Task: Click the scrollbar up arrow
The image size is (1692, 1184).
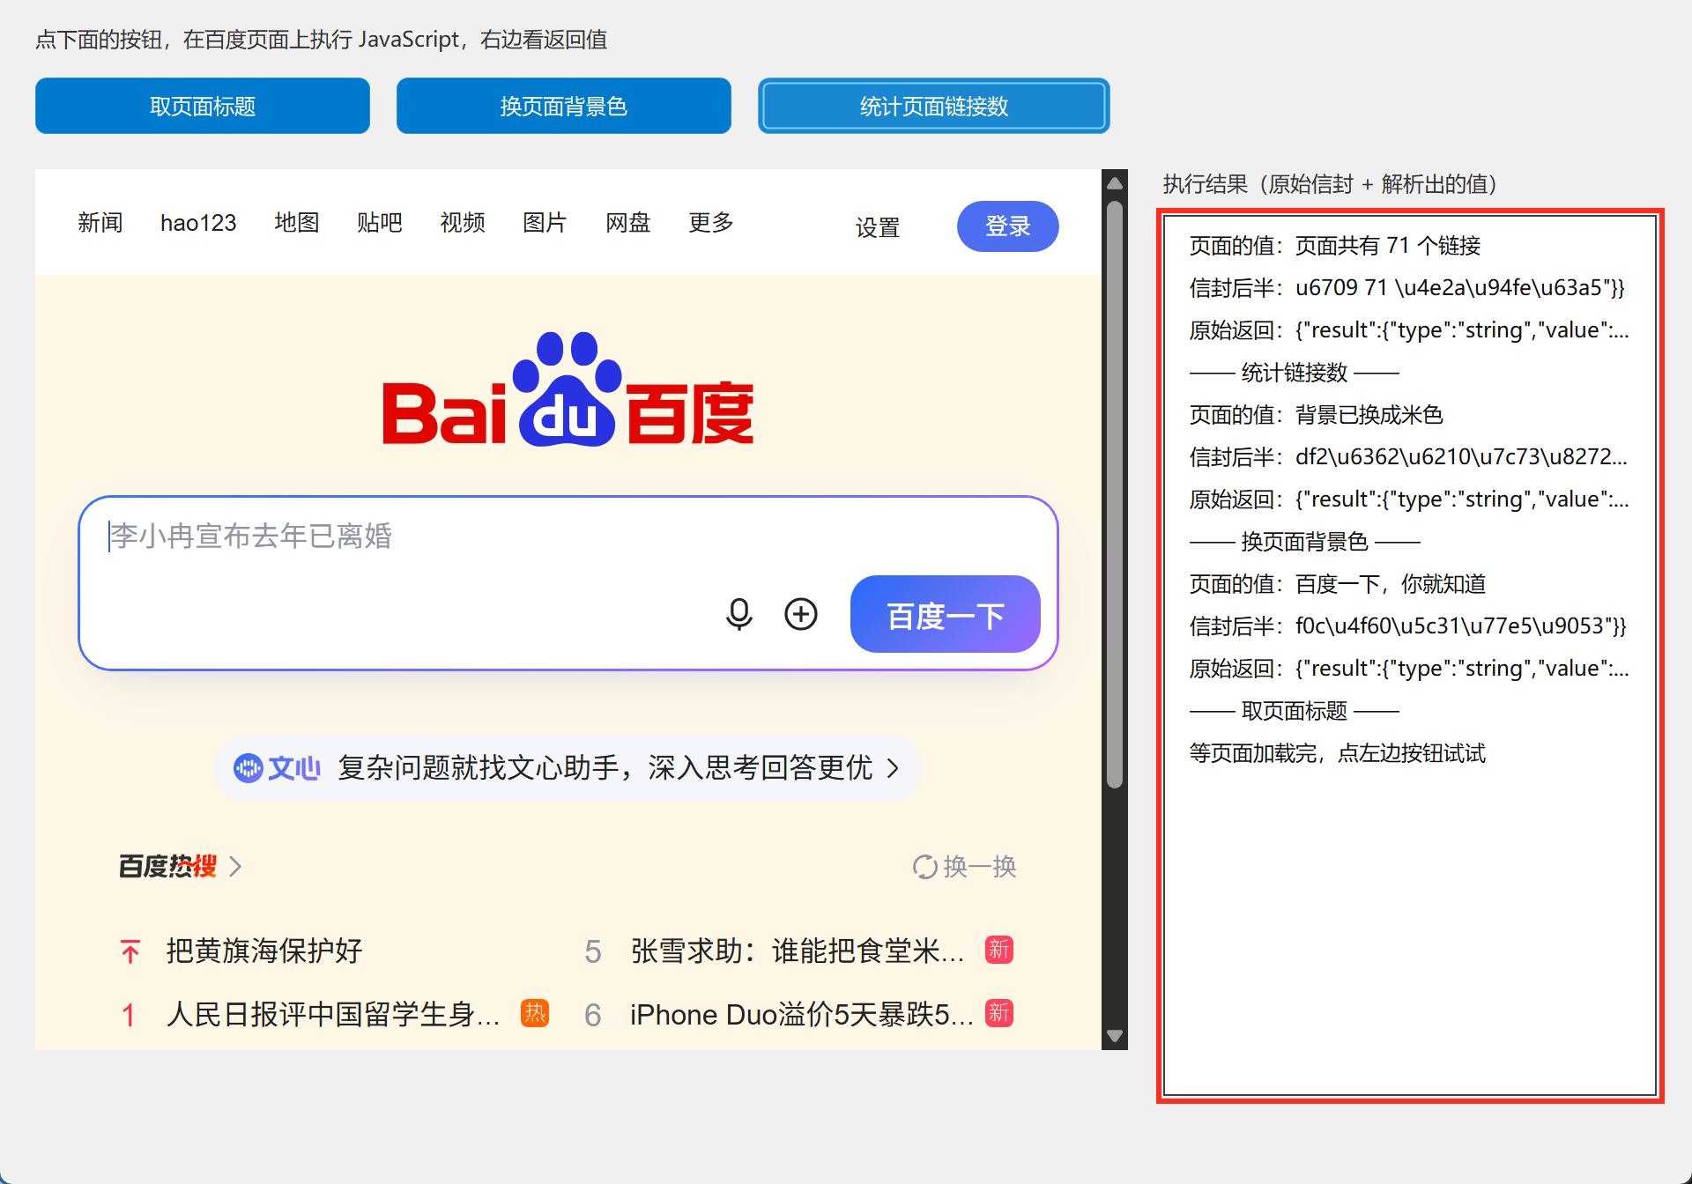Action: (1115, 183)
